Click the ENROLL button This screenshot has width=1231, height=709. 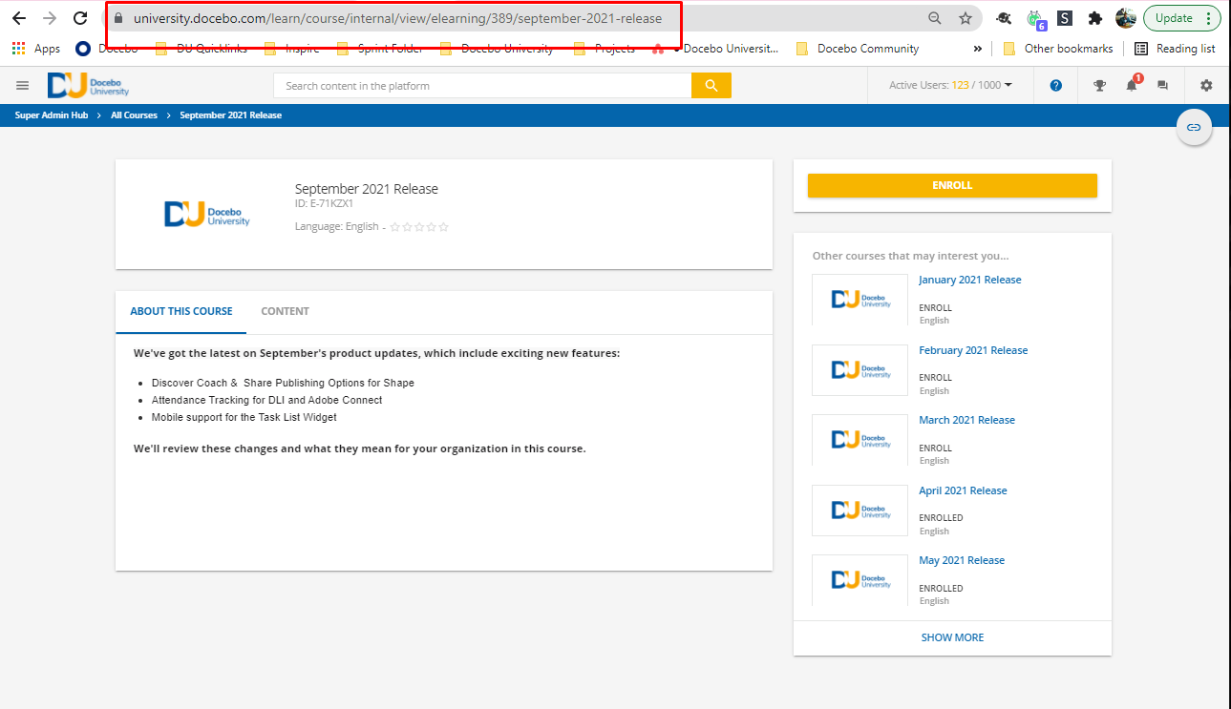[952, 185]
